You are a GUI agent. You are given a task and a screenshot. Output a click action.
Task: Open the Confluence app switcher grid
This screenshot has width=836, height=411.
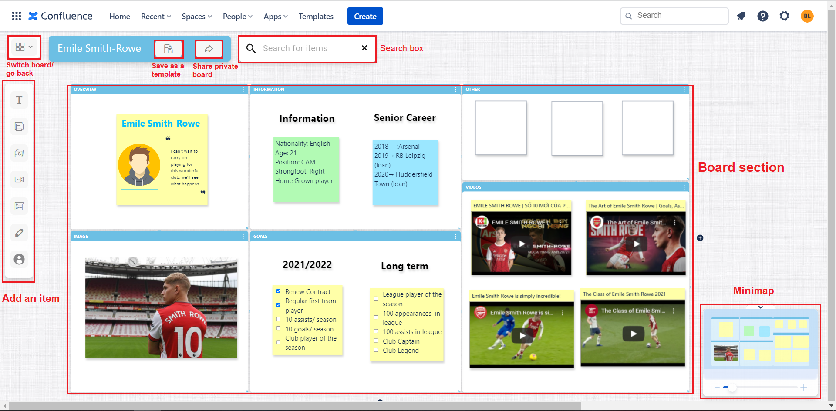[17, 16]
